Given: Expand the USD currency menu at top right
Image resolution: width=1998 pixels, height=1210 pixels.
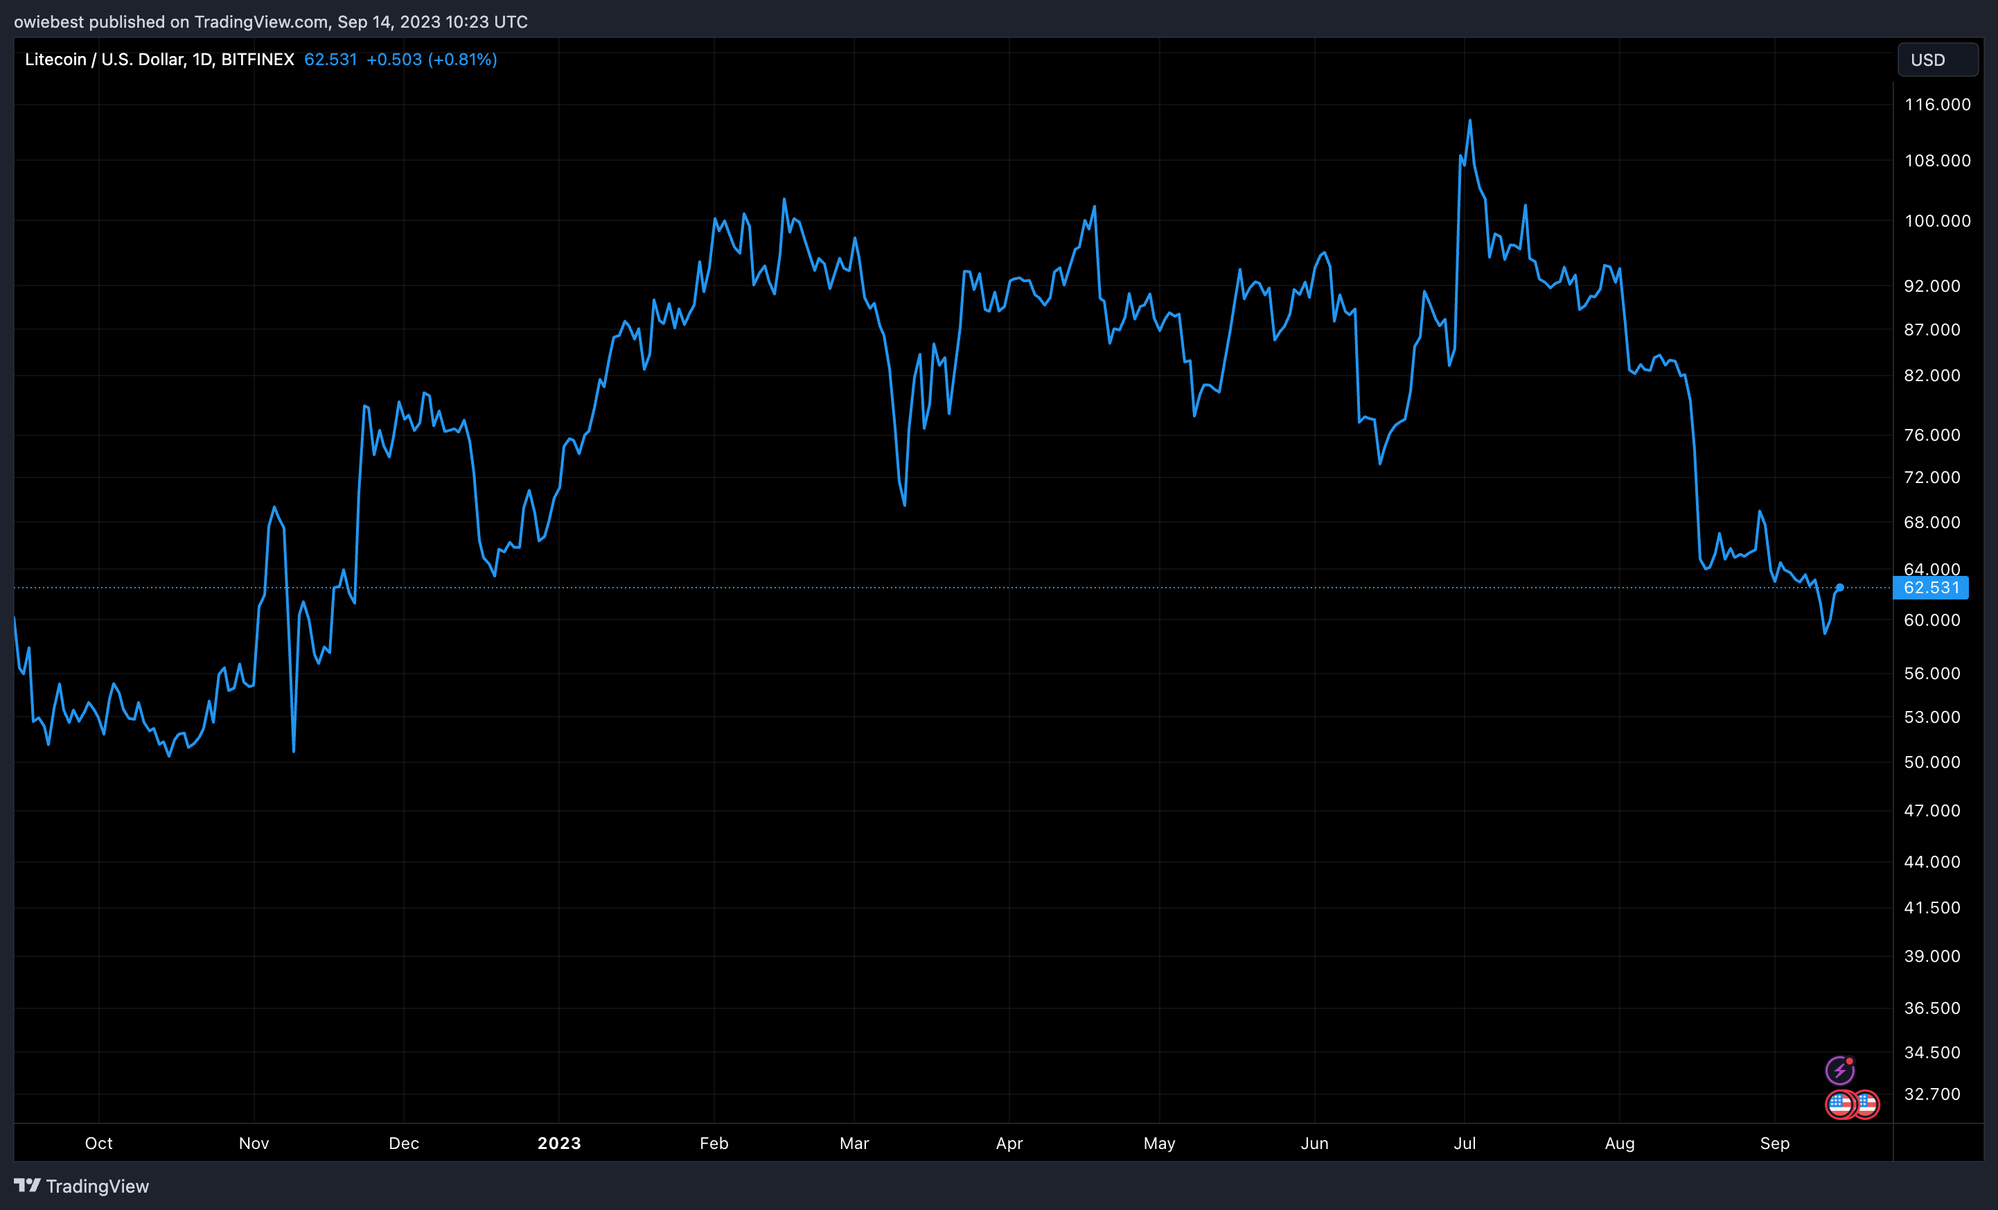Looking at the screenshot, I should [x=1938, y=59].
